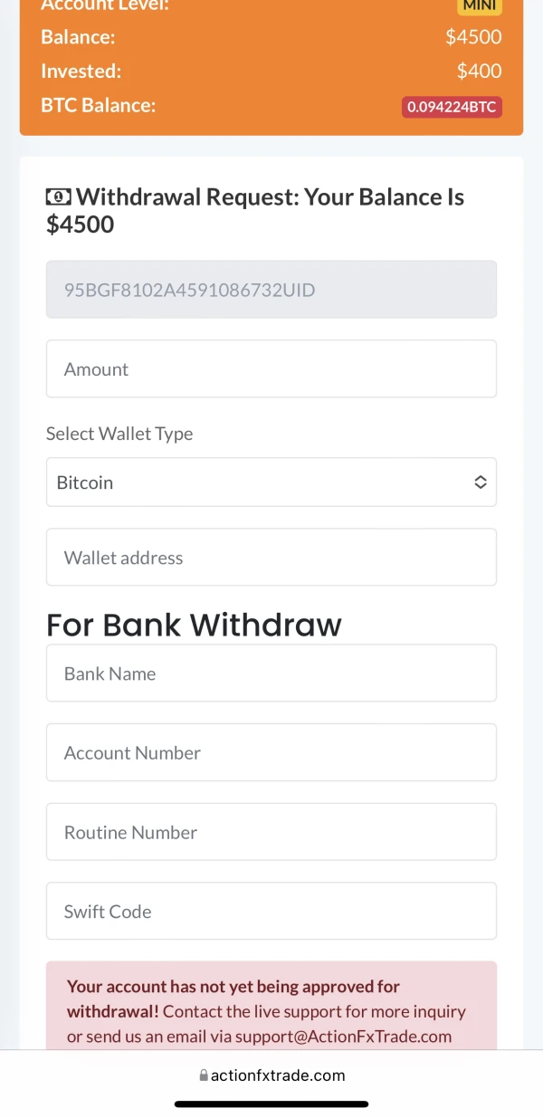
Task: Click the $400 Invested value
Action: [x=479, y=71]
